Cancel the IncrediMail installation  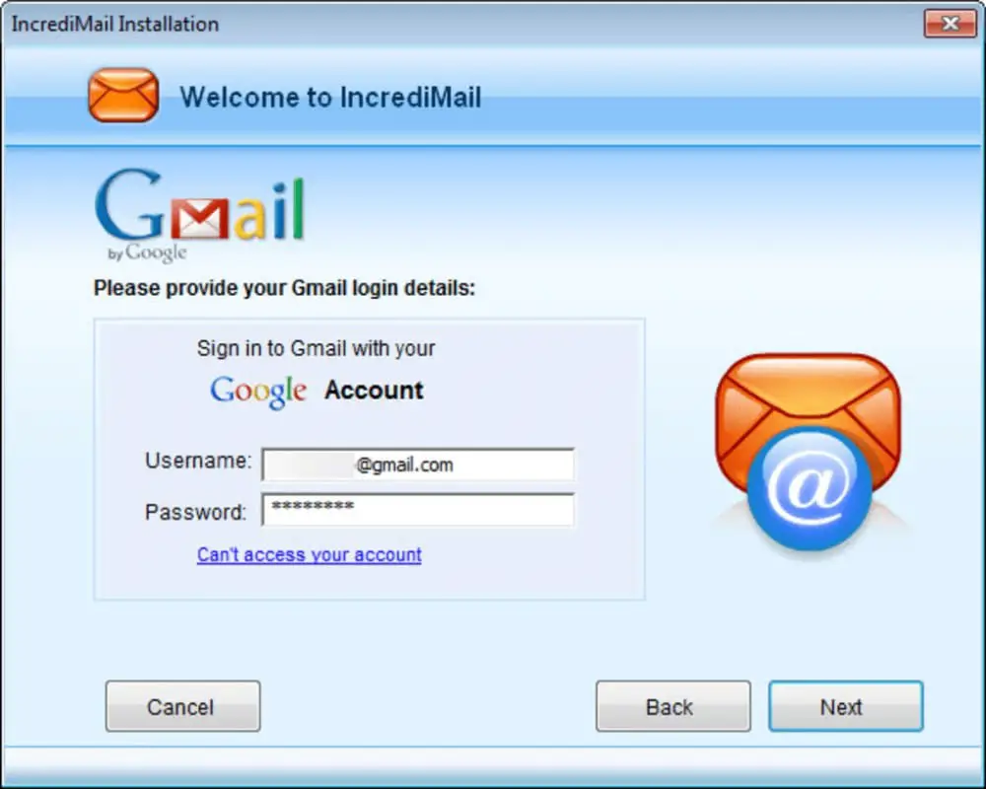pos(183,706)
